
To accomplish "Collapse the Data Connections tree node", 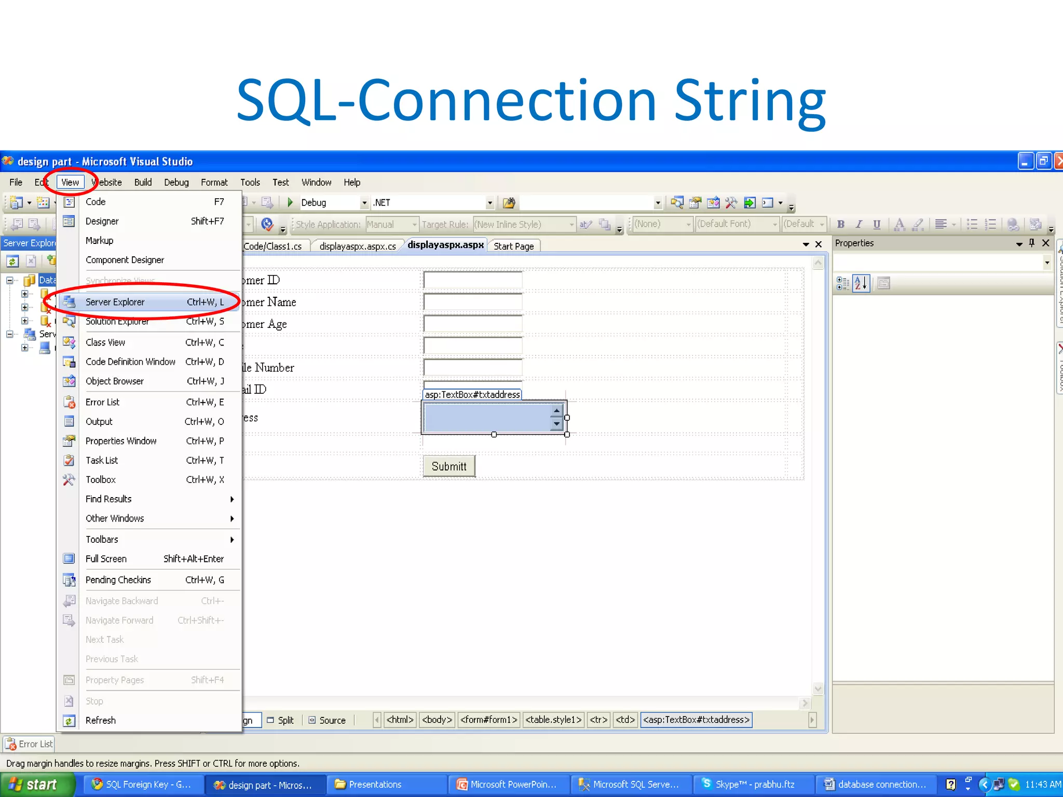I will point(10,280).
